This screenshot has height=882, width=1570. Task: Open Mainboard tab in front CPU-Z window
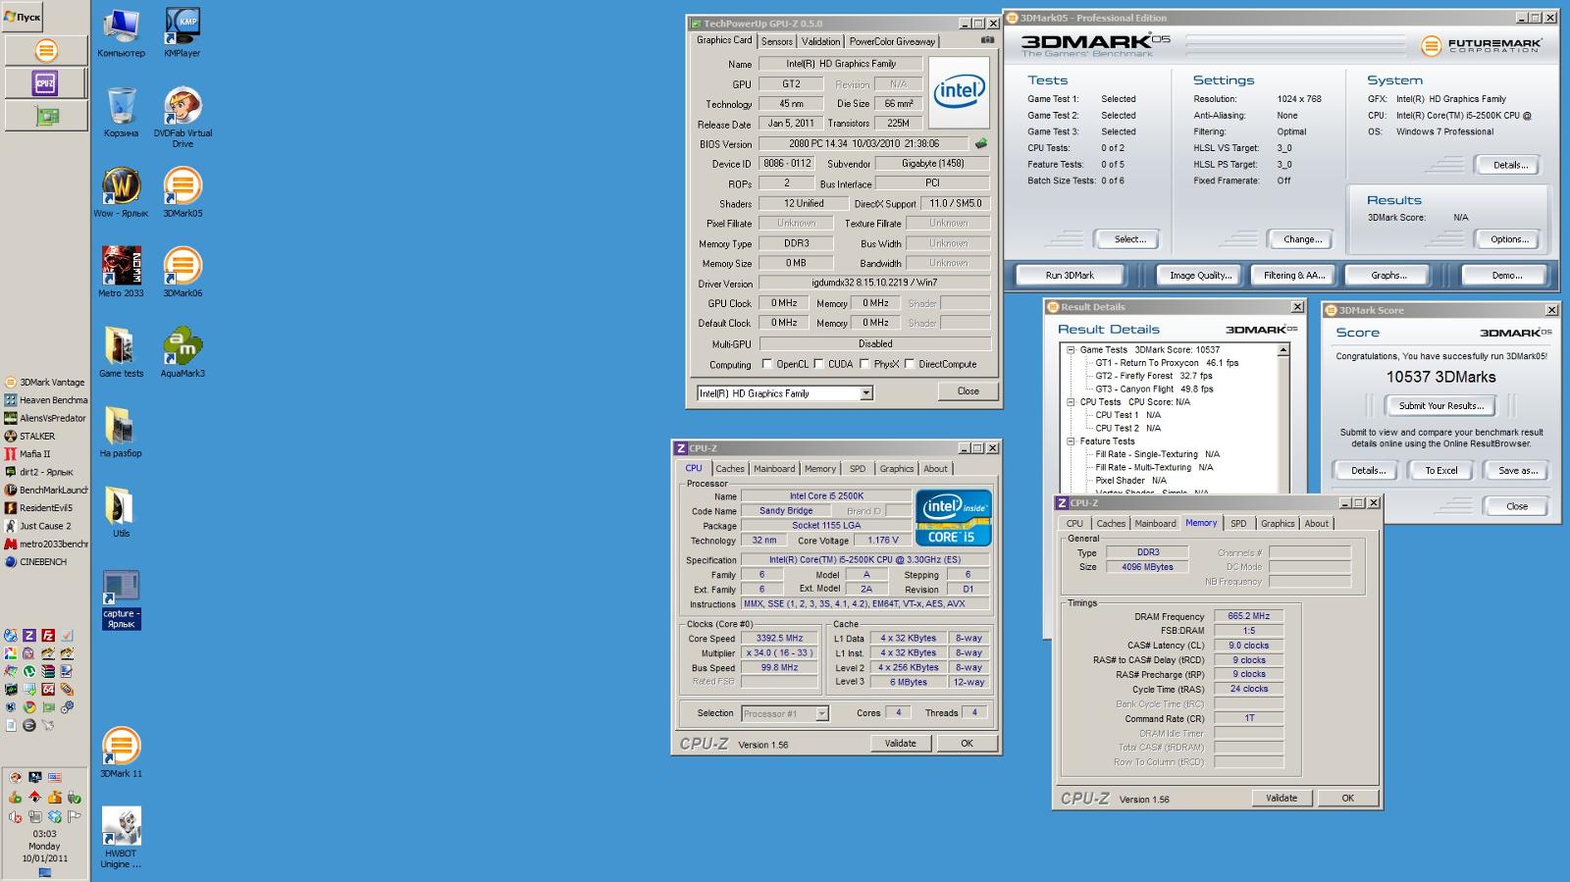(x=774, y=469)
